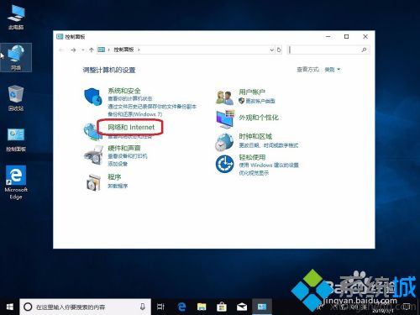Click the search magnifier icon in Control Panel
The image size is (420, 315).
pyautogui.click(x=364, y=50)
